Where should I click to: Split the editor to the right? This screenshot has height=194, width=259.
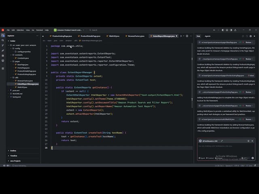187,36
